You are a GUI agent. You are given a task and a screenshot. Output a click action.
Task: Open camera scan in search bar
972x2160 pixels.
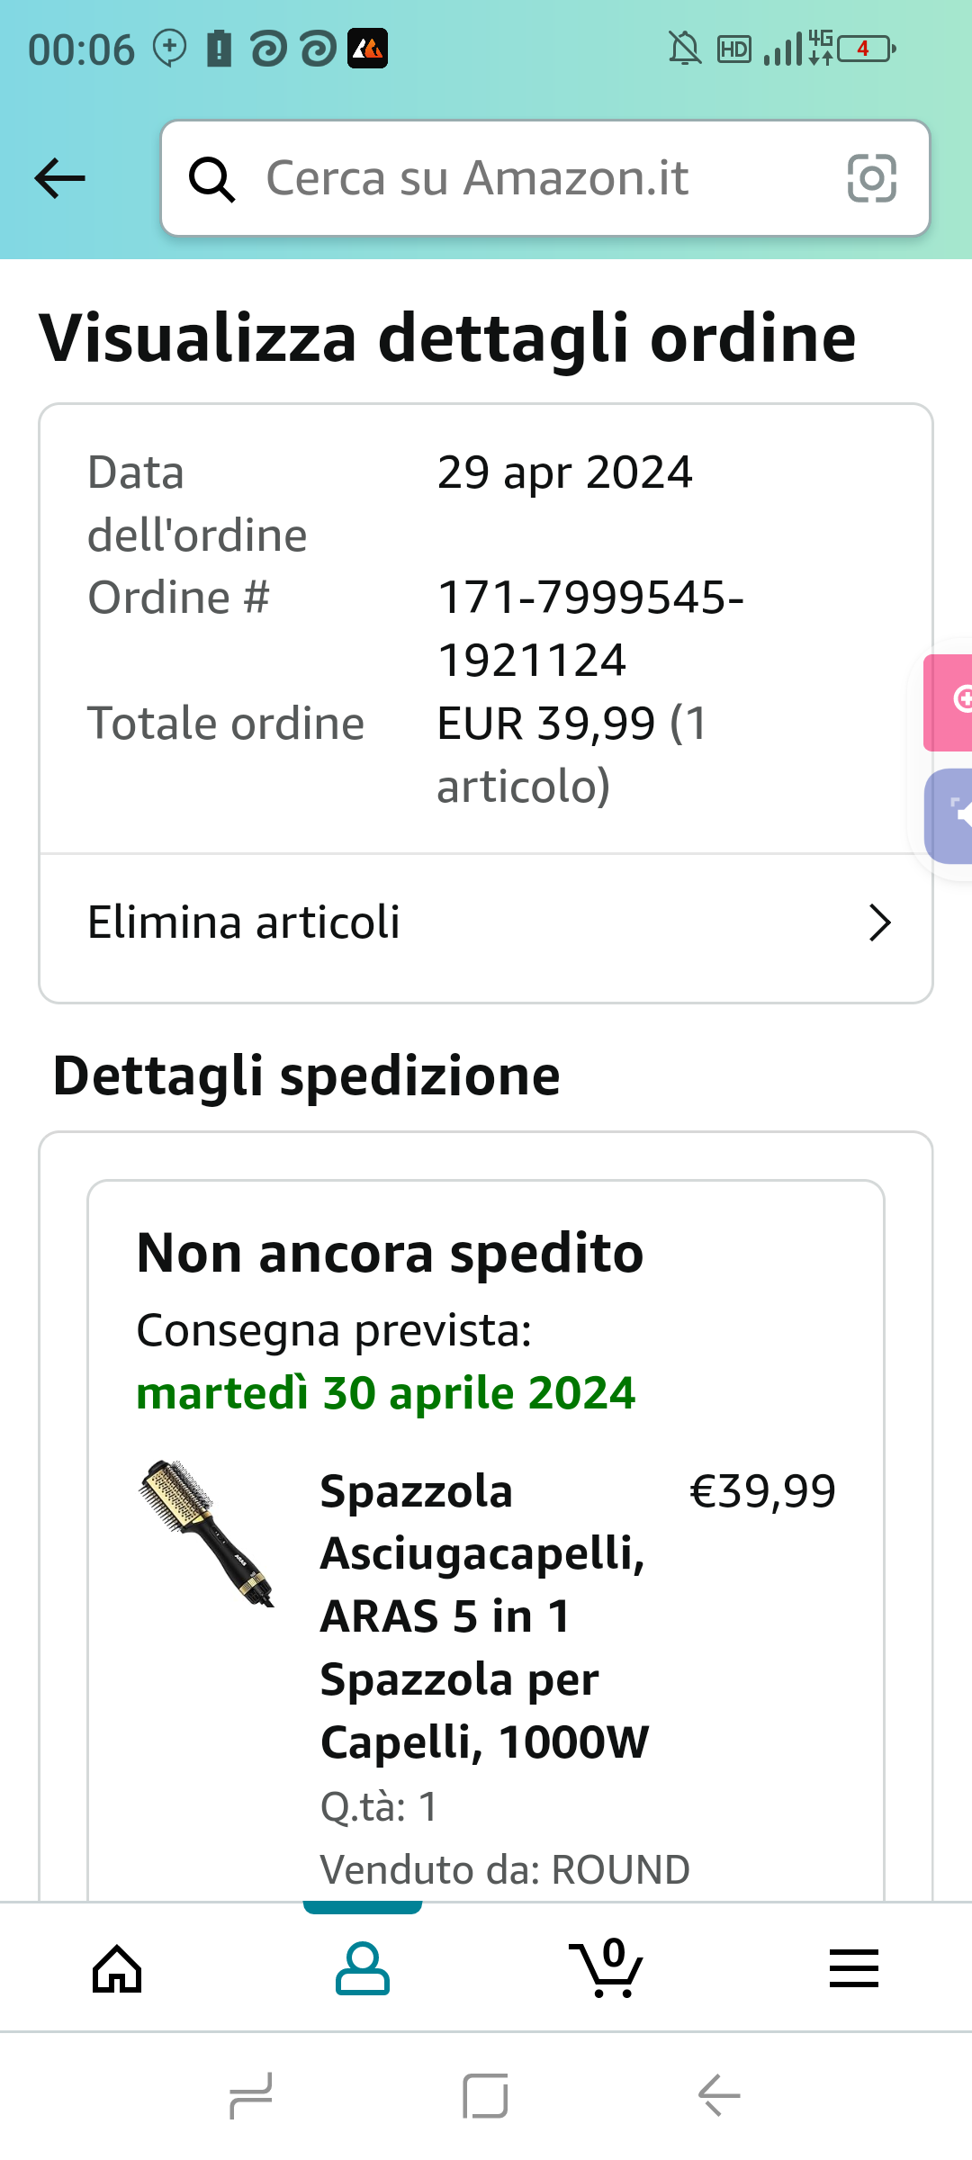[x=871, y=178]
